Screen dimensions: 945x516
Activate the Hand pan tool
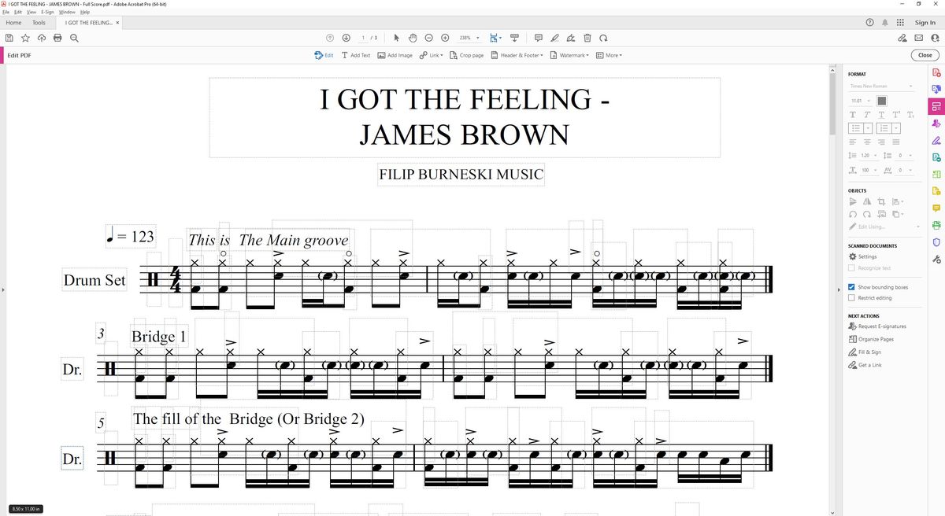click(x=412, y=38)
